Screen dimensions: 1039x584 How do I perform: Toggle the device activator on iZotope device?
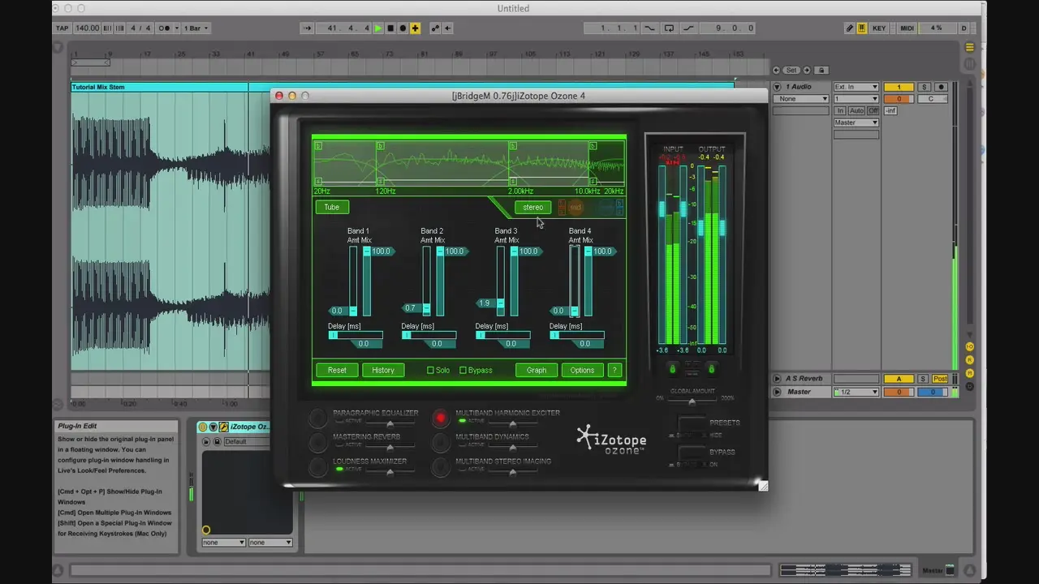click(203, 427)
